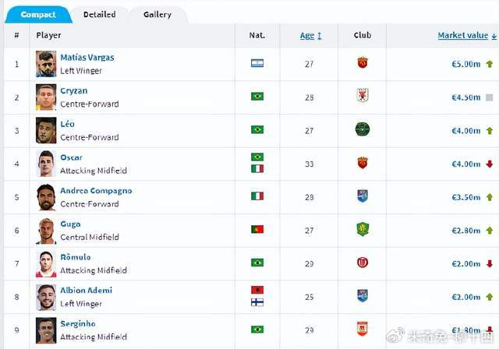Click Andrea Compagno's club crest
Image resolution: width=499 pixels, height=349 pixels.
point(362,196)
